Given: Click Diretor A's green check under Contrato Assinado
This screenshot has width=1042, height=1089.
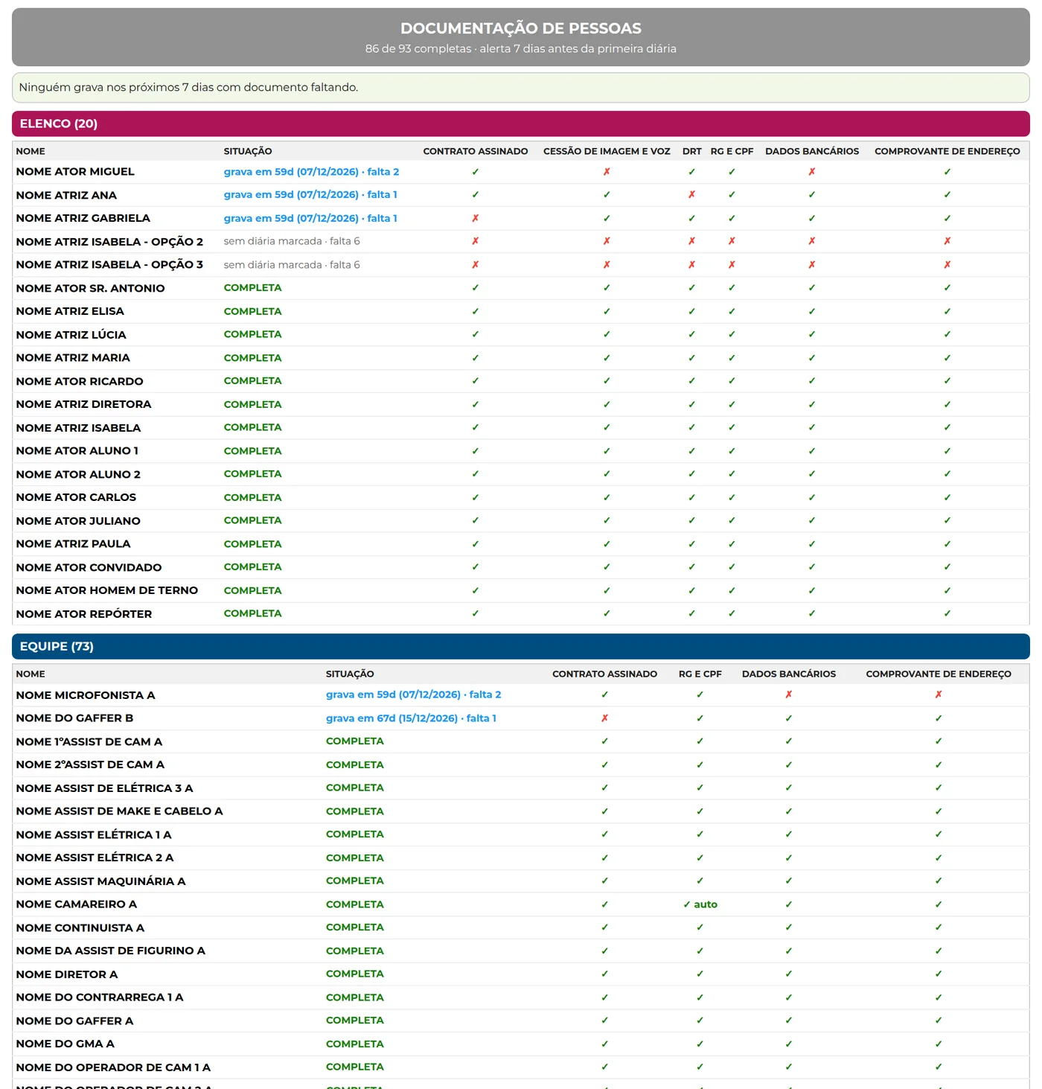Looking at the screenshot, I should [x=605, y=974].
